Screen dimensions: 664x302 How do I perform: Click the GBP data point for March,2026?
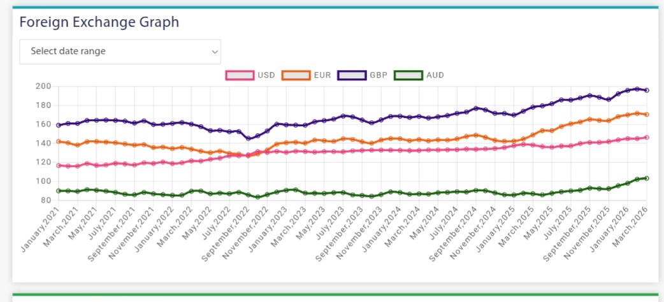[647, 90]
